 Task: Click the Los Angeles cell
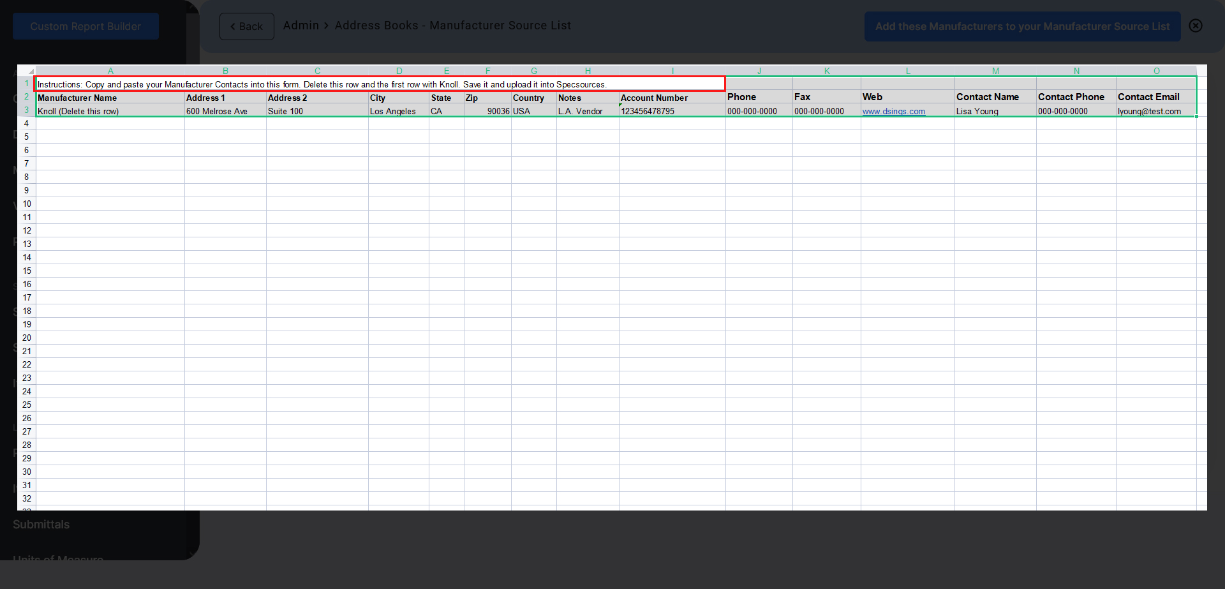(399, 111)
